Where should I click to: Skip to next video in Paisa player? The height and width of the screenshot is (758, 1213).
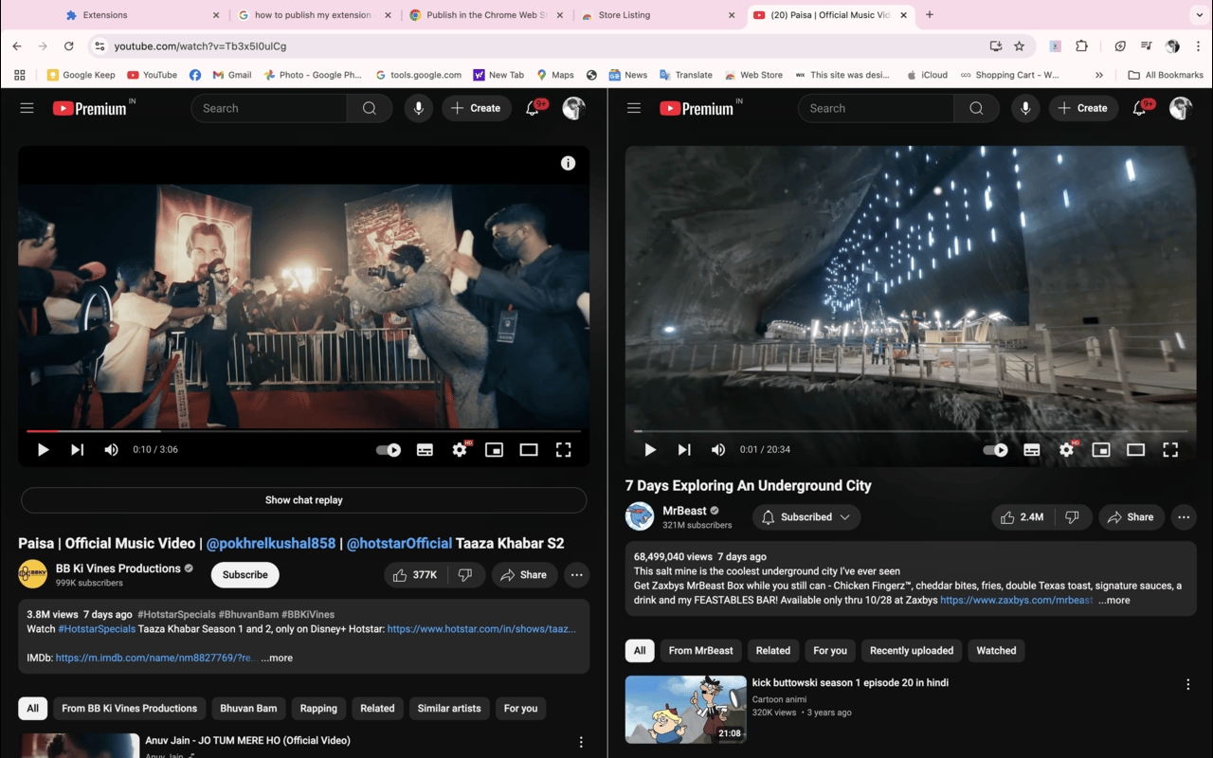tap(77, 450)
